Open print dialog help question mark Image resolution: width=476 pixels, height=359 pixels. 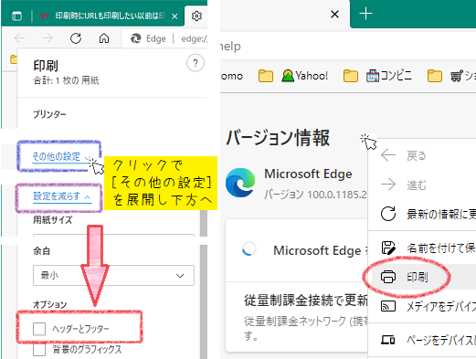tap(196, 63)
